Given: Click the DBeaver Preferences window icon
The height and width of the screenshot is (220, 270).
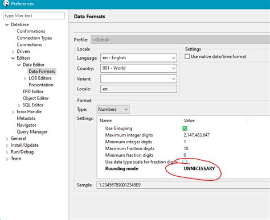Looking at the screenshot, I should [6, 3].
